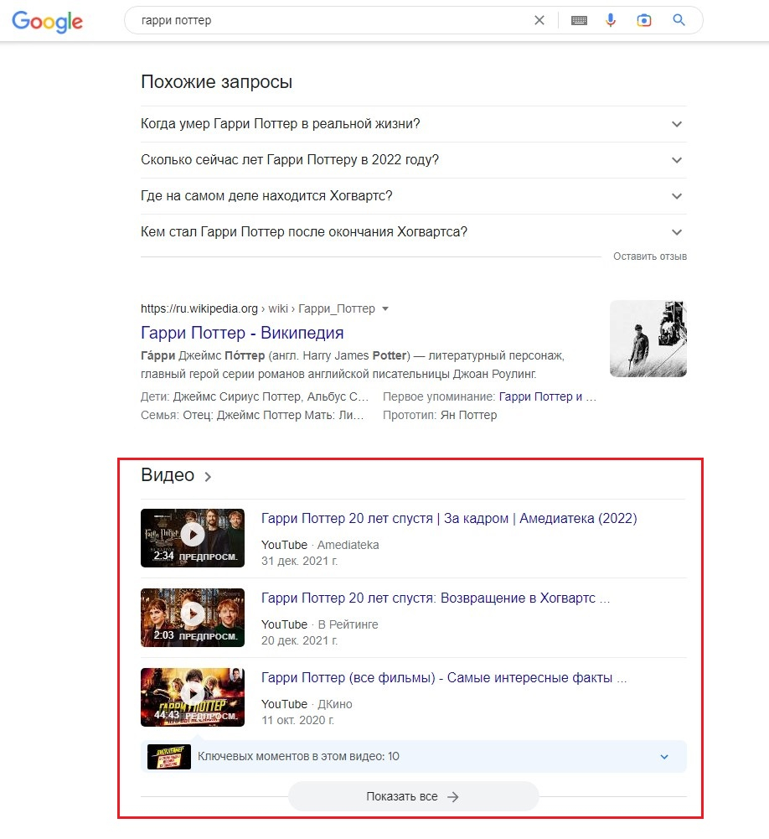Click the Похожие запросы heading

(x=217, y=82)
